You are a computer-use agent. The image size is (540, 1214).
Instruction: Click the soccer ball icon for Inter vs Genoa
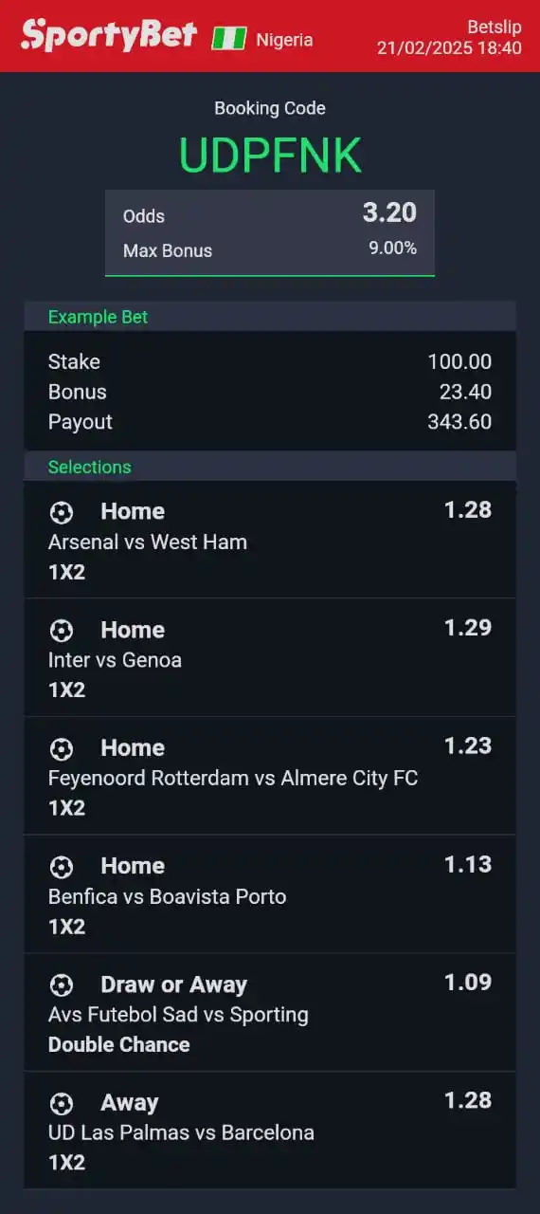[62, 631]
